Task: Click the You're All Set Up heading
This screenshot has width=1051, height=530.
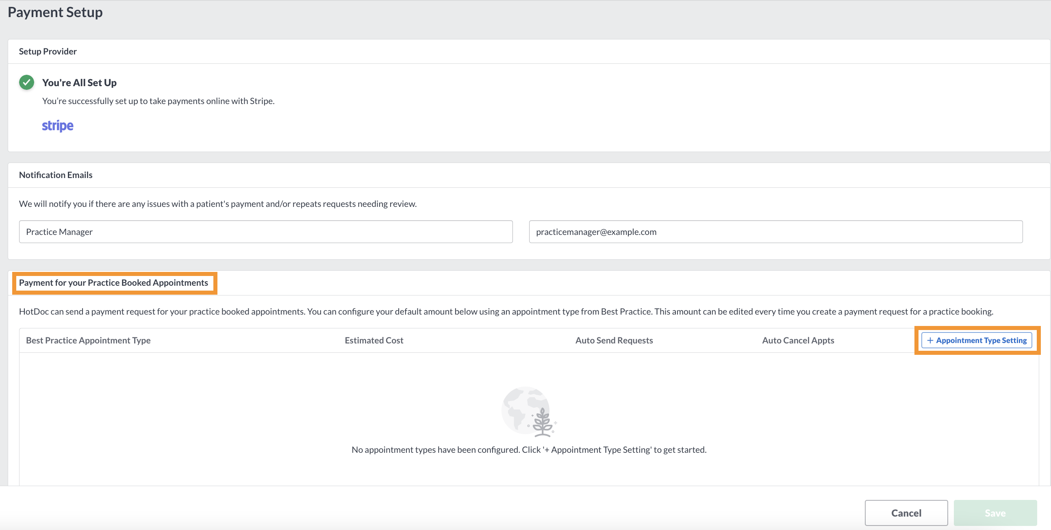Action: (x=79, y=83)
